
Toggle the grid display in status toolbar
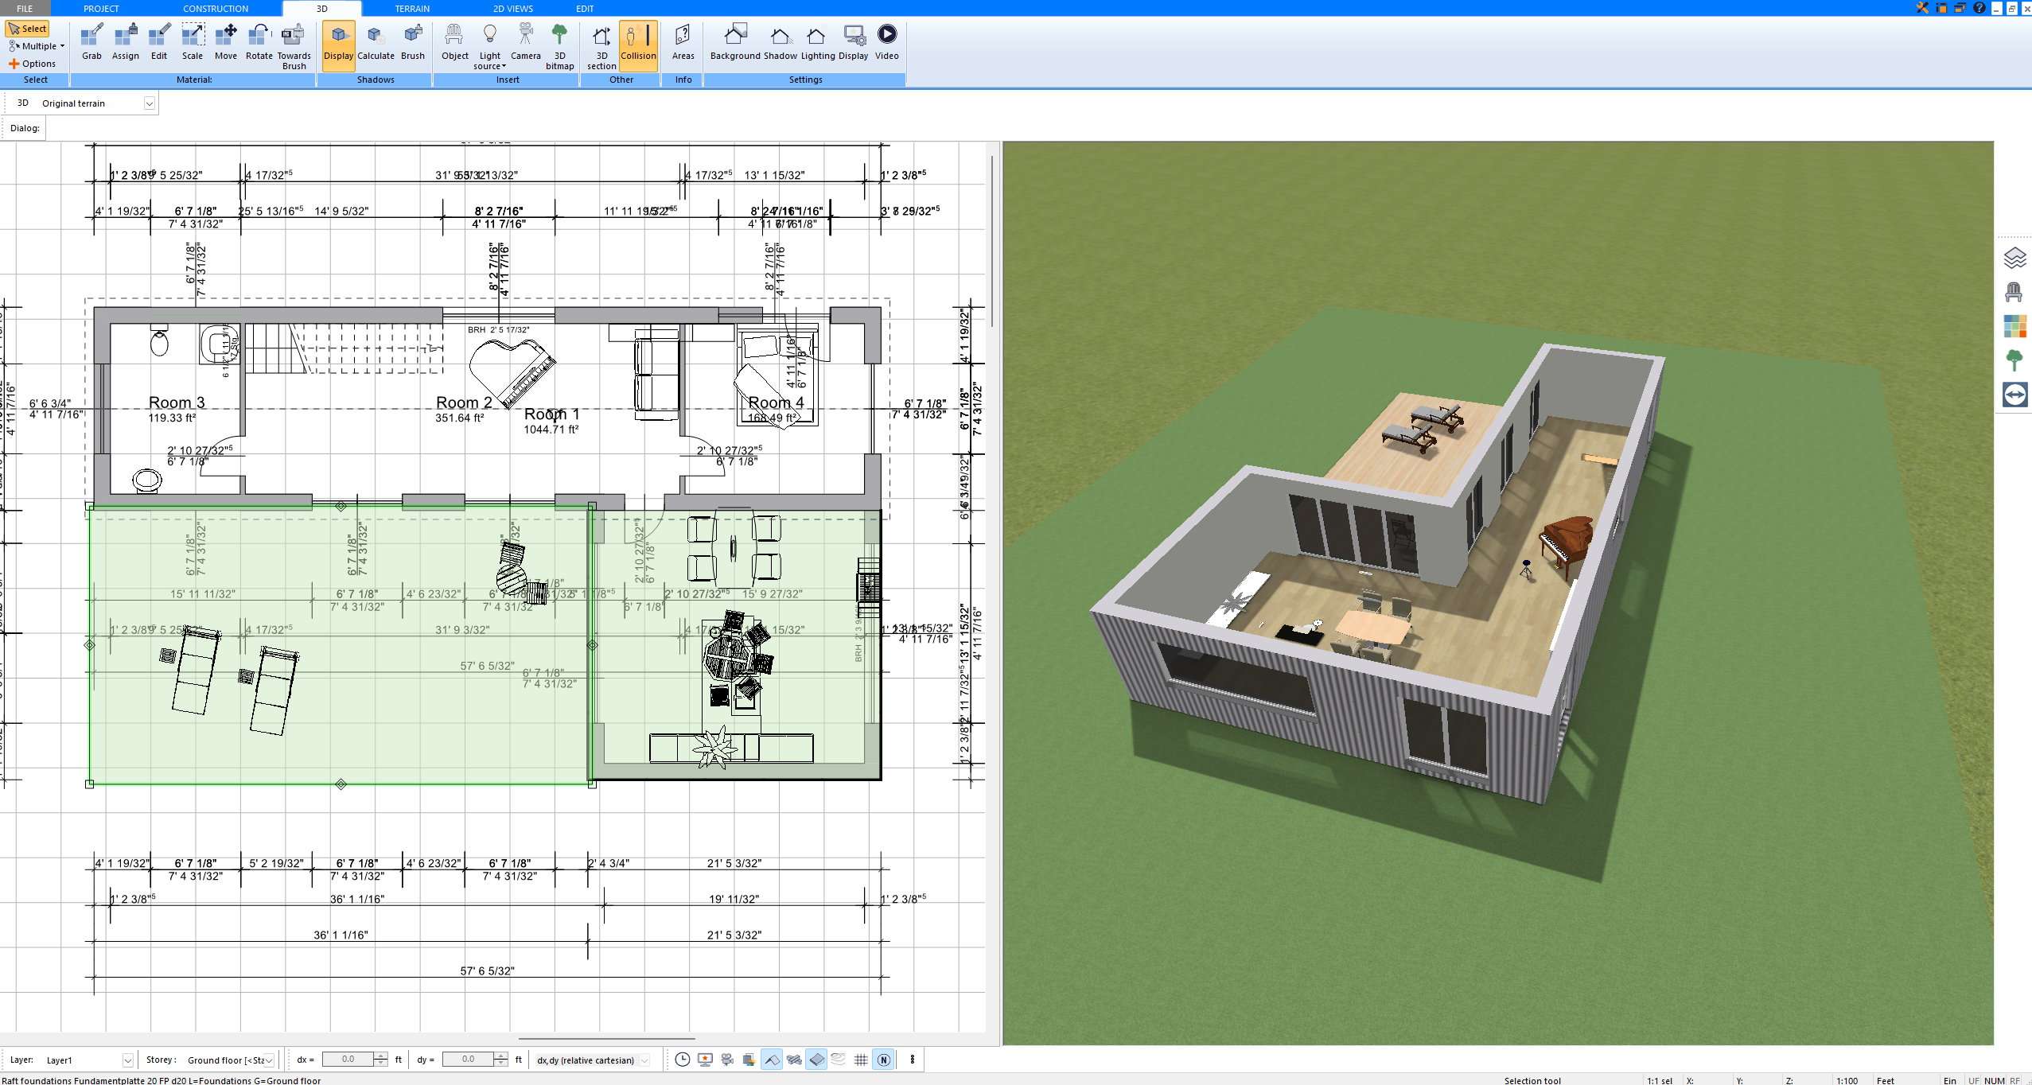tap(861, 1060)
